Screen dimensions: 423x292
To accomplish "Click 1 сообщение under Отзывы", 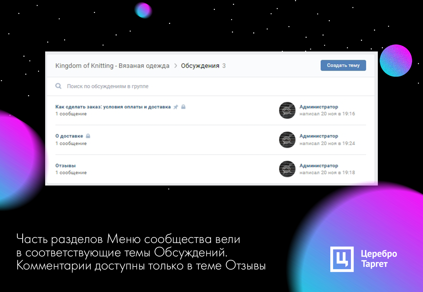I will coord(71,172).
